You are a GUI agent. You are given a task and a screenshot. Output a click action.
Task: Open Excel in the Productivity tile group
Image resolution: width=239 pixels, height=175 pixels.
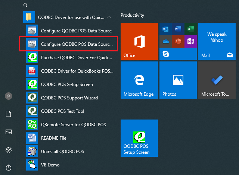[190, 29]
